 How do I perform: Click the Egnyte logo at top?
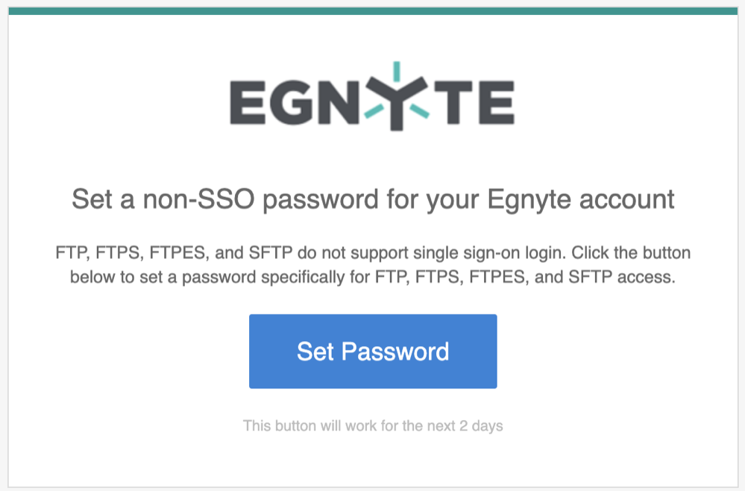pyautogui.click(x=372, y=96)
